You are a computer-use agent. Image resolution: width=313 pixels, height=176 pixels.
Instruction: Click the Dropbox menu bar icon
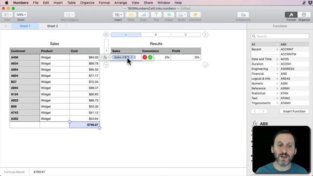pos(310,3)
